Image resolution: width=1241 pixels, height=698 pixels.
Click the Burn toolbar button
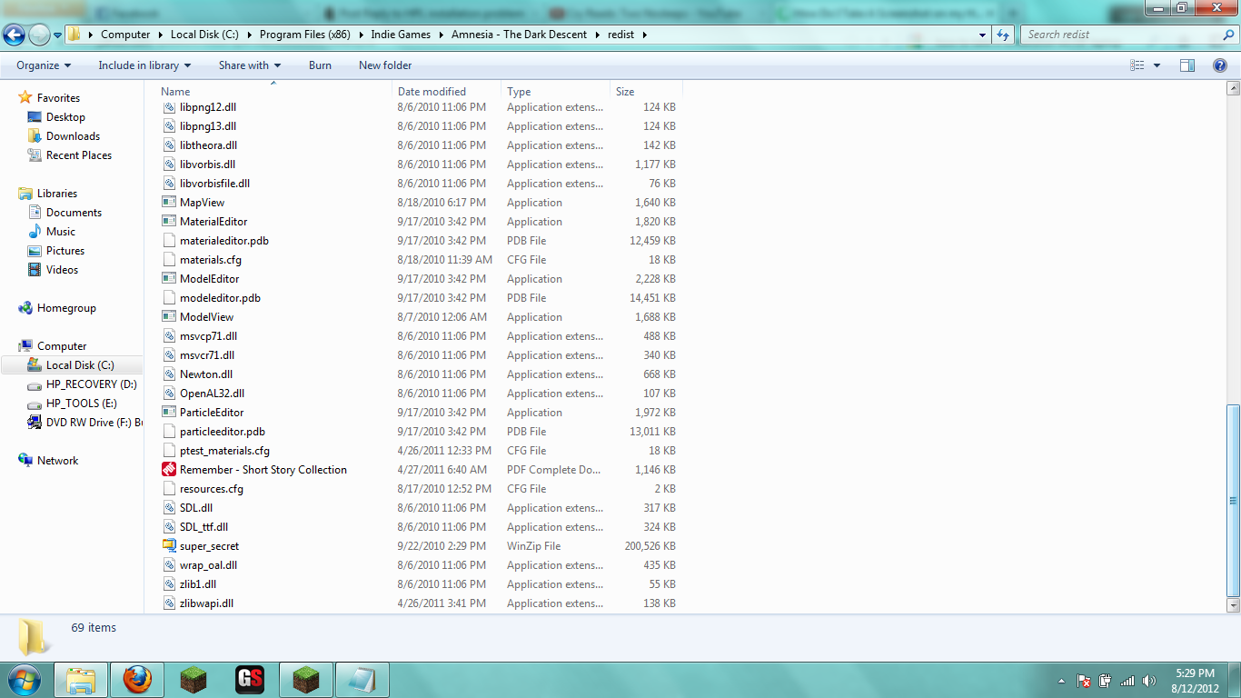tap(320, 65)
